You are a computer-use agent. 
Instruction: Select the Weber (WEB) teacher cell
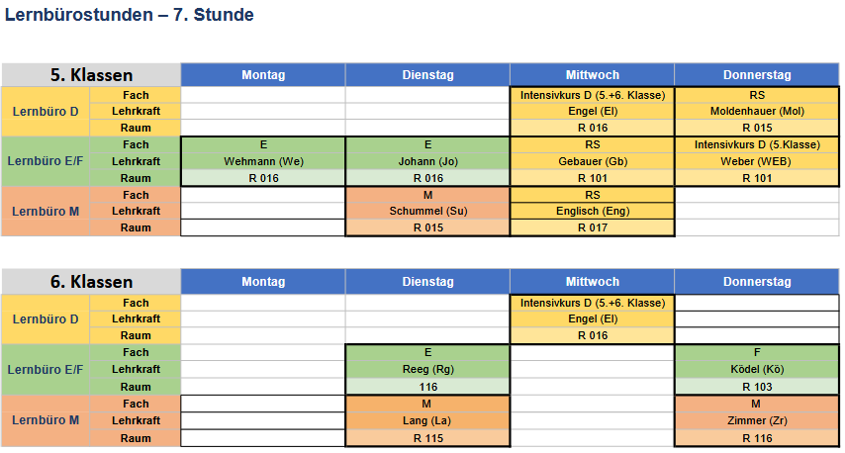tap(757, 161)
